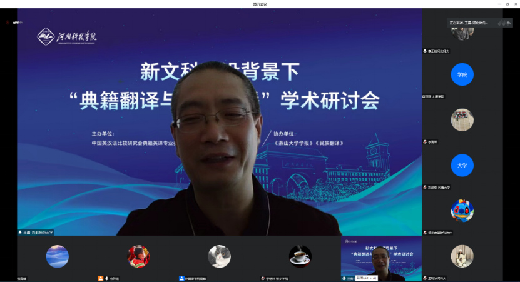The image size is (520, 282).
Task: Select the gray cat avatar participant
Action: tap(219, 256)
